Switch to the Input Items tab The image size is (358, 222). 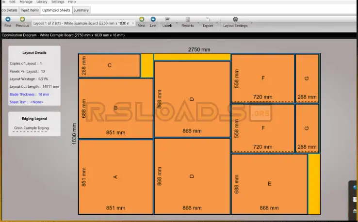(x=30, y=10)
